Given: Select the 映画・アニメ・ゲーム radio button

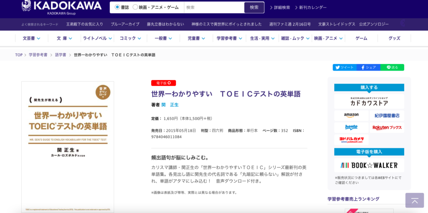Looking at the screenshot, I should (x=135, y=8).
